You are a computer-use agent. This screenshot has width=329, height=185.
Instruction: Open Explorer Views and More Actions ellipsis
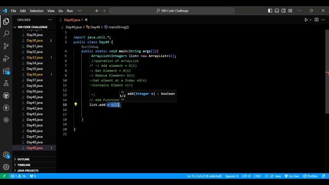pos(50,20)
